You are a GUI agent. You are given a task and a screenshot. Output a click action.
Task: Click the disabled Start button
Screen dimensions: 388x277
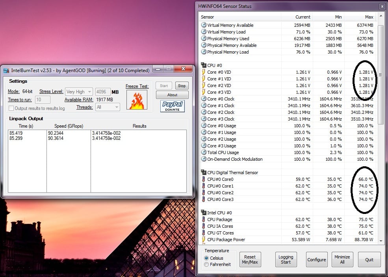(x=164, y=86)
